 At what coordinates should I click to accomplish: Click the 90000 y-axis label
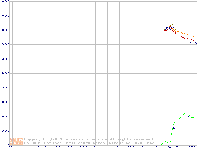tap(5, 16)
